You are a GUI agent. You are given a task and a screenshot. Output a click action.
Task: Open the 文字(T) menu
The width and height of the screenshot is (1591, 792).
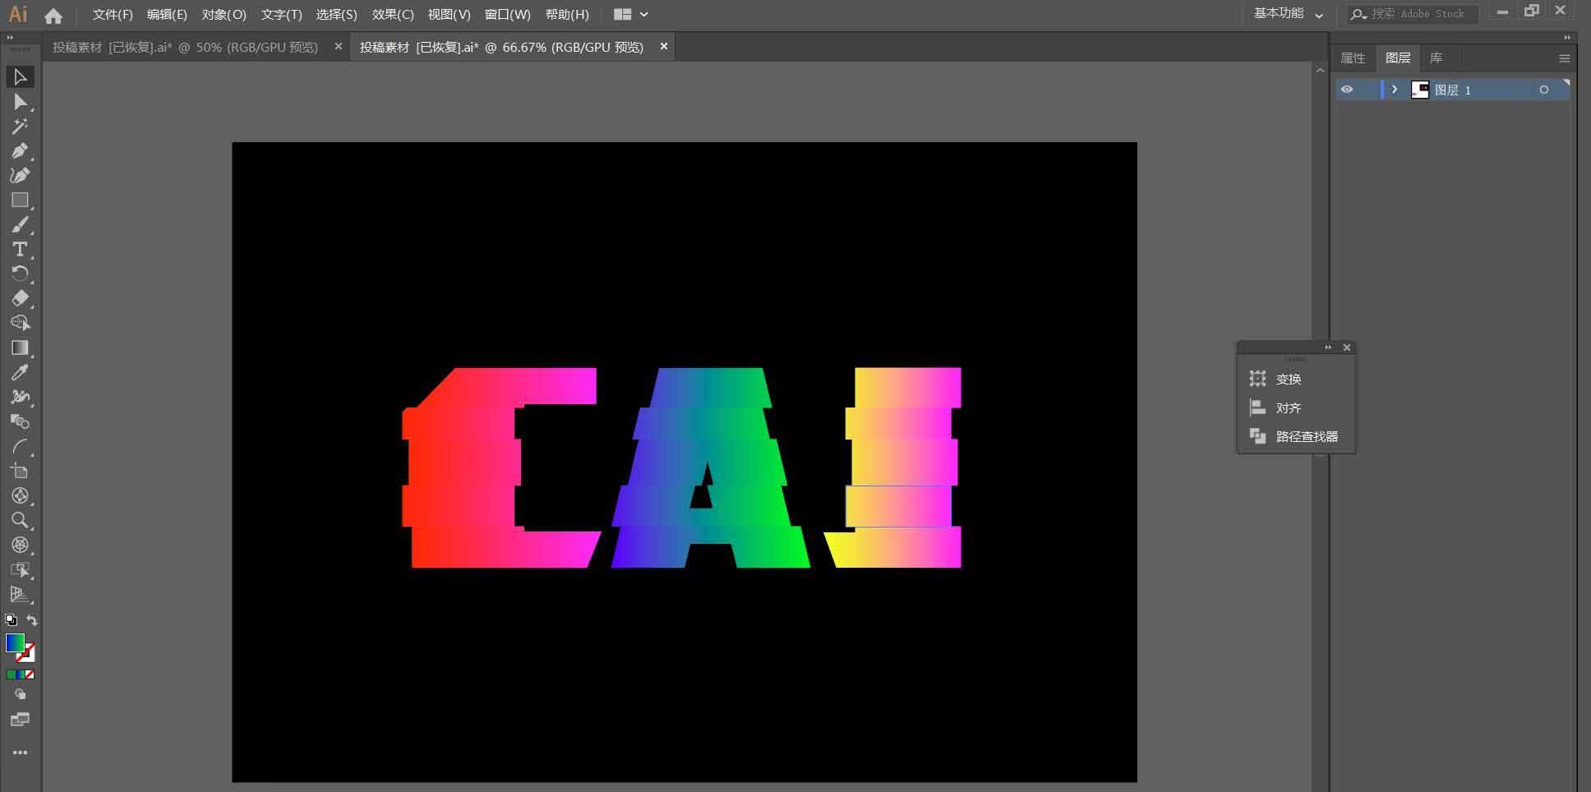tap(281, 15)
